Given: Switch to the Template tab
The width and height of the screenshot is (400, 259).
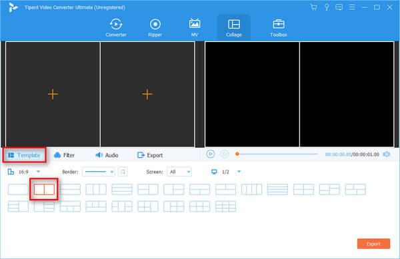Looking at the screenshot, I should click(x=24, y=155).
